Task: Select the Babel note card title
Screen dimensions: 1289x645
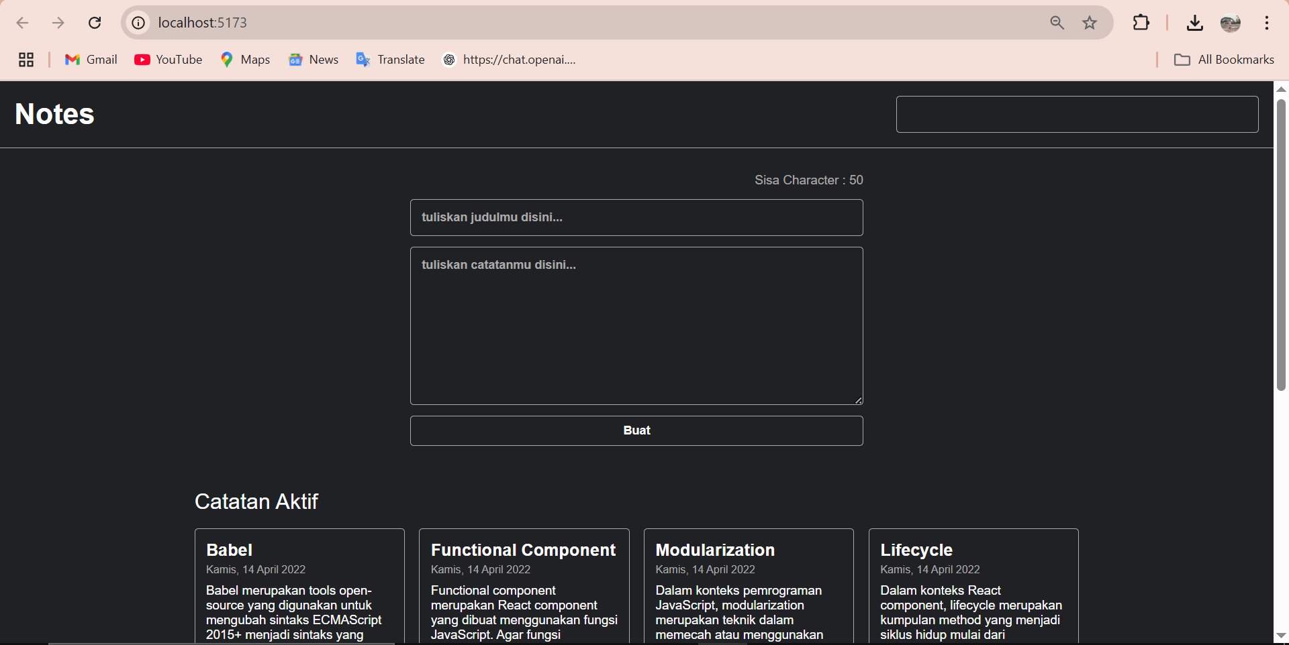Action: [229, 550]
